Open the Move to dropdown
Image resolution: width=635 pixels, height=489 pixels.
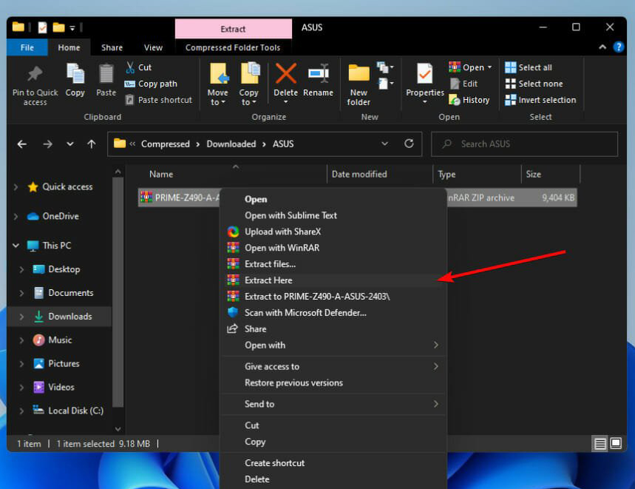218,98
